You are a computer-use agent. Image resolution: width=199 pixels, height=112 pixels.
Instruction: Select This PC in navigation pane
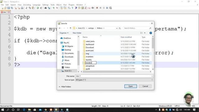coord(66,43)
